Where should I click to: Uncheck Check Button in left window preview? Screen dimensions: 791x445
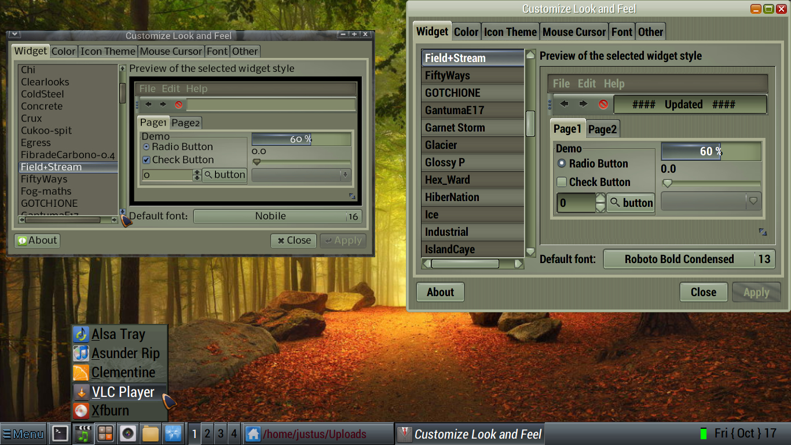[178, 160]
